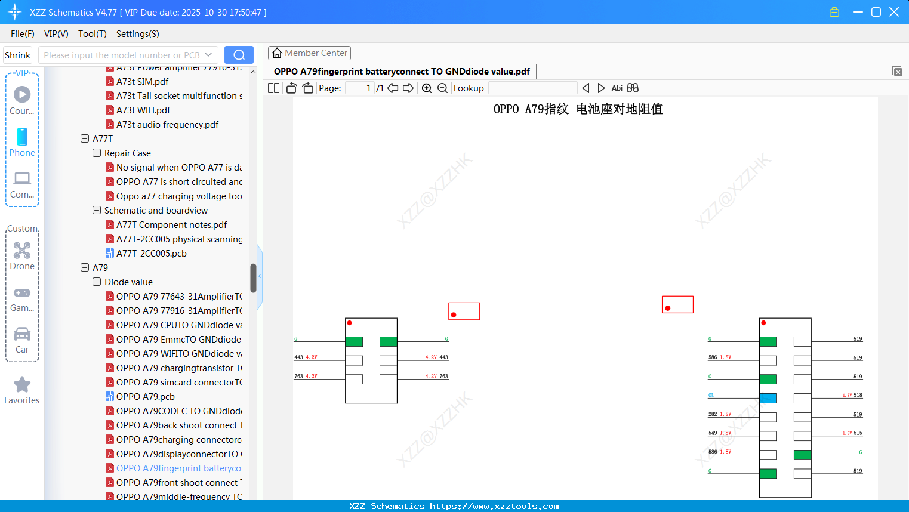Image resolution: width=909 pixels, height=512 pixels.
Task: Click the yellow icon in the title bar
Action: 834,12
